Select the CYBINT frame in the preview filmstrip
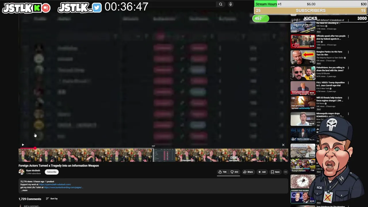 pos(234,156)
